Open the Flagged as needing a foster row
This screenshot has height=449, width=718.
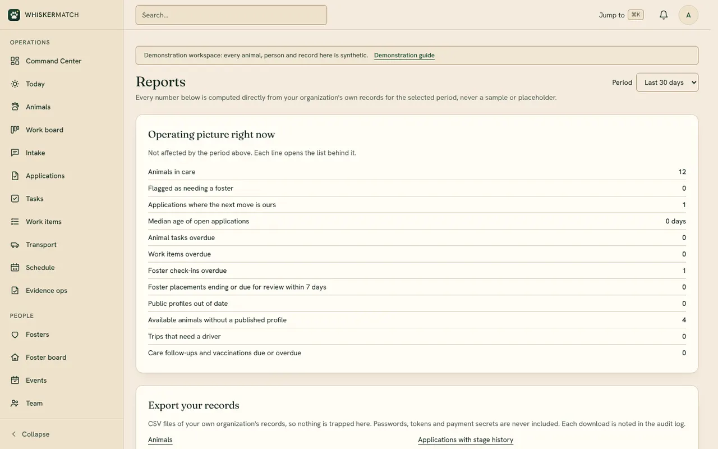[x=417, y=188]
